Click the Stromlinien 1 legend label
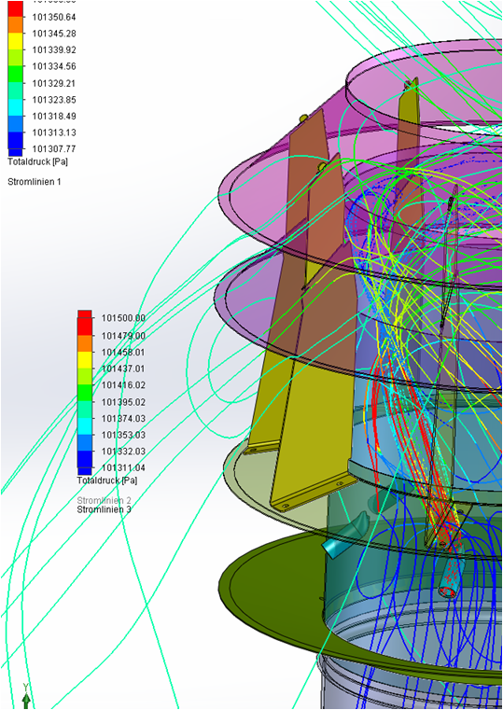The image size is (503, 710). coord(35,182)
